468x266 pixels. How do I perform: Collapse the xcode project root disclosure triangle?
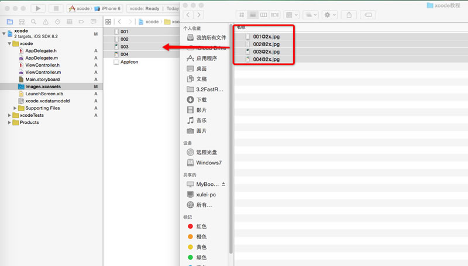tap(4, 33)
